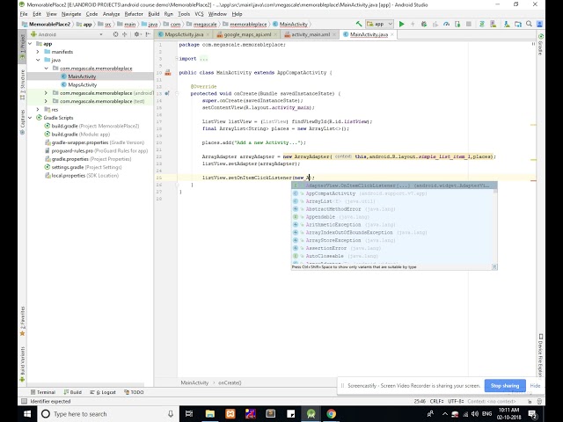Open the AVD Manager icon
The width and height of the screenshot is (563, 422).
[x=494, y=24]
